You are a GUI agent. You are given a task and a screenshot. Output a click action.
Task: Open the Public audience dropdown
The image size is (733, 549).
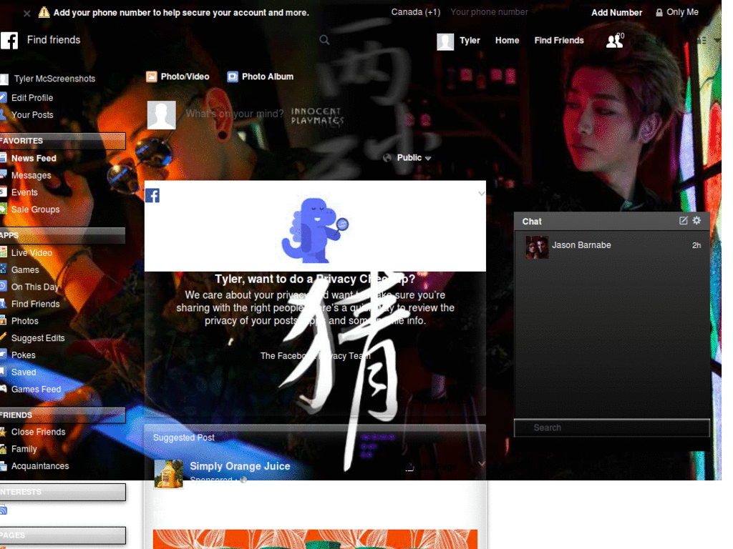(x=407, y=157)
